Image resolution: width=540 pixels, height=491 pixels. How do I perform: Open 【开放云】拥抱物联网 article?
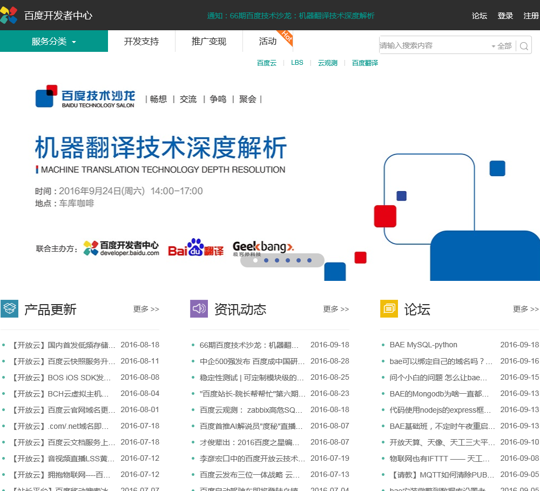[60, 474]
